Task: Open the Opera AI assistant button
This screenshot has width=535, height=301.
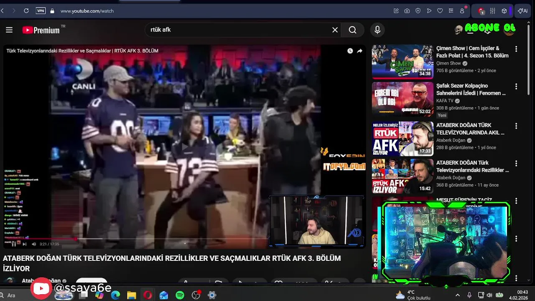Action: 523,11
